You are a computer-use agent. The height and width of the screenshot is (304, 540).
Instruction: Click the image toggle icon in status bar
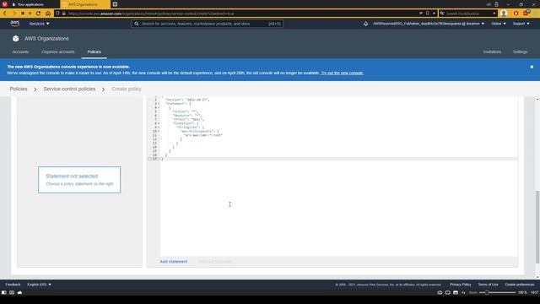(456, 292)
